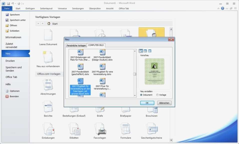Click the large icons view icon in Neu dialog

coord(141,51)
